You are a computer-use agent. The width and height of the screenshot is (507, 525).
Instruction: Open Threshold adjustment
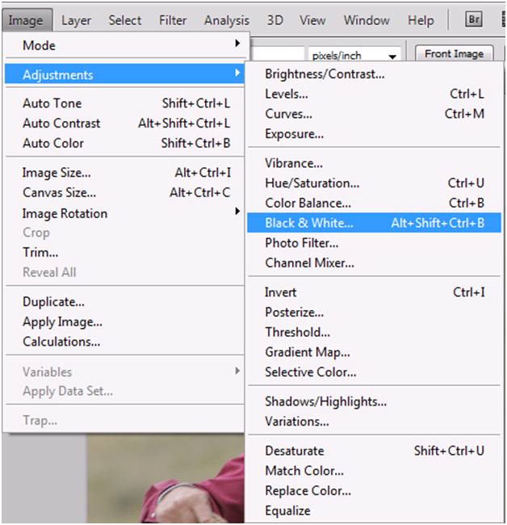[374, 332]
